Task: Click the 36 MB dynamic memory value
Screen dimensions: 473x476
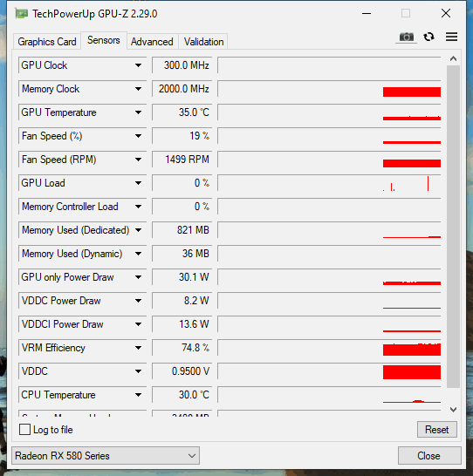Action: (x=182, y=254)
